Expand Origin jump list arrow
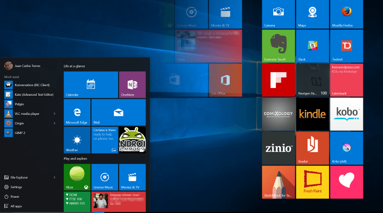Screen dimensions: 383x213 (x=55, y=123)
